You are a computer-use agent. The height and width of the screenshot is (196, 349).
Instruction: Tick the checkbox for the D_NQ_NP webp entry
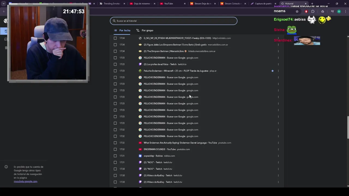[115, 38]
